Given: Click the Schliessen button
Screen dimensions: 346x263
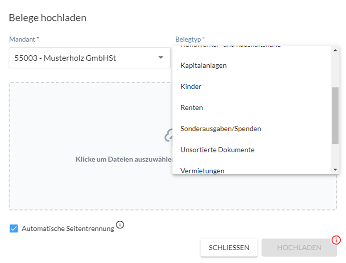Looking at the screenshot, I should (x=229, y=248).
